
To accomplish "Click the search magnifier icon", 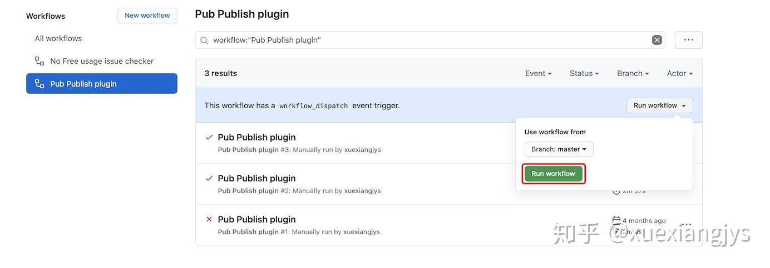I will click(x=204, y=40).
